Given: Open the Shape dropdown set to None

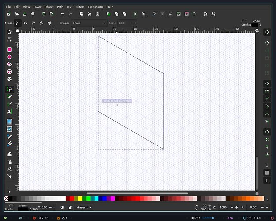Looking at the screenshot, I should [x=89, y=23].
